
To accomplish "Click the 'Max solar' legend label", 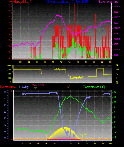I will (38, 85).
